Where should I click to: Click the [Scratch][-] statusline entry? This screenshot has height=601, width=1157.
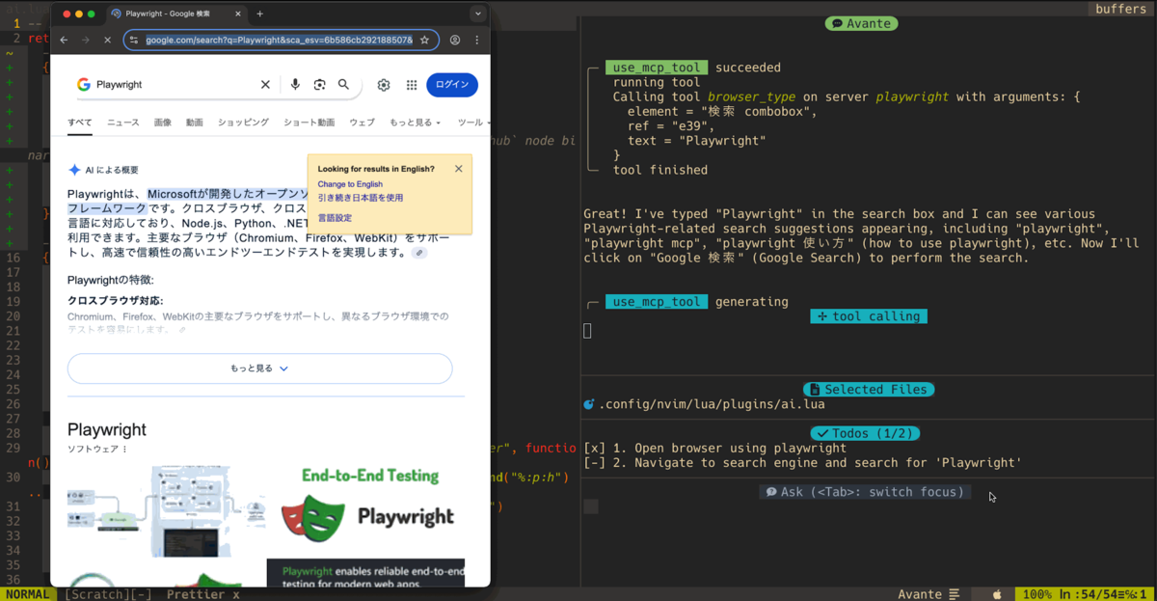coord(108,594)
